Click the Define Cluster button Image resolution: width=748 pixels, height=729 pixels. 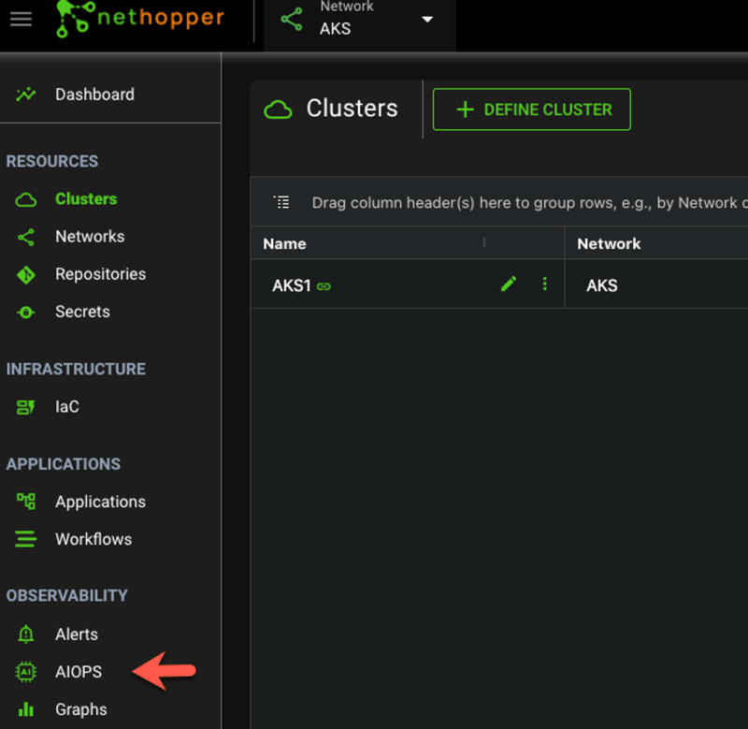pos(531,109)
